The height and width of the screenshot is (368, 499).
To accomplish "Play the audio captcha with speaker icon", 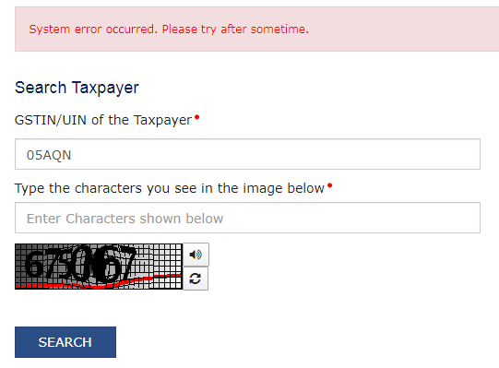I will tap(196, 255).
